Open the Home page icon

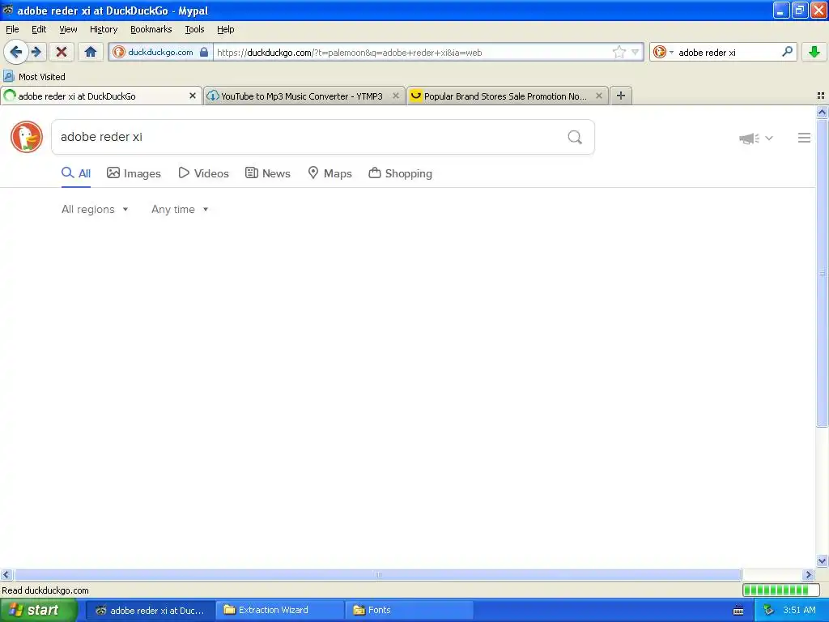coord(91,52)
